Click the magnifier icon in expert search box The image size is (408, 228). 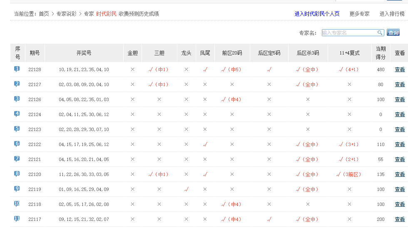click(x=380, y=32)
